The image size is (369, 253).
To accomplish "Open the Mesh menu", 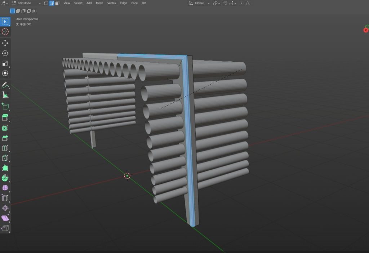I will point(99,3).
